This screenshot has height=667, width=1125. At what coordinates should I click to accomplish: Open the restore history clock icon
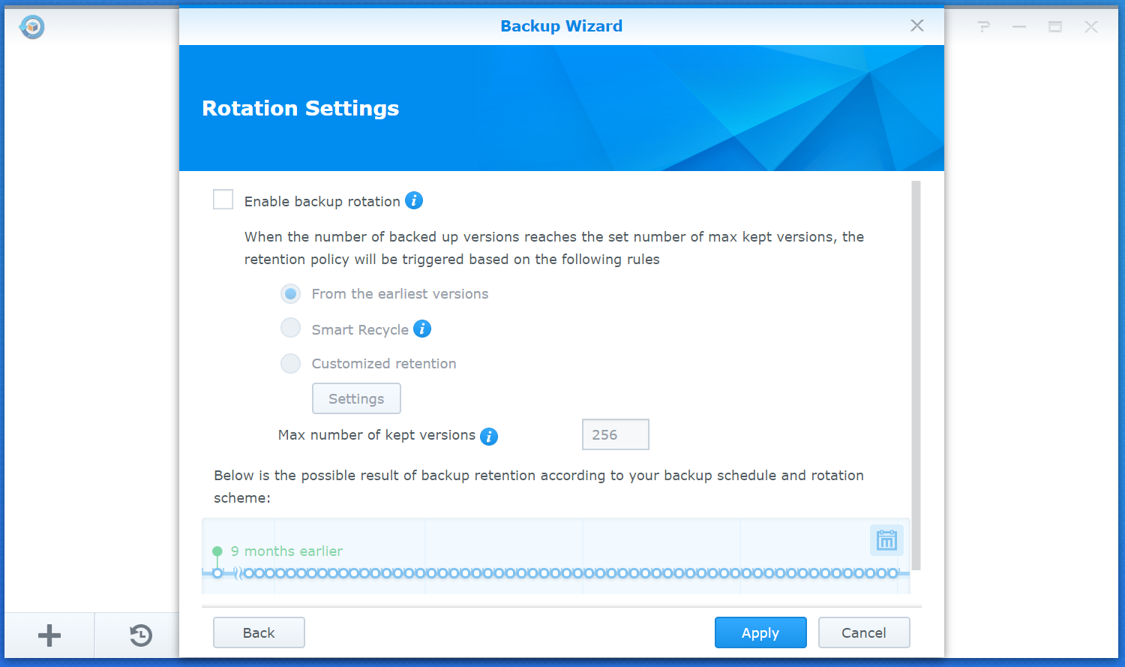coord(140,635)
